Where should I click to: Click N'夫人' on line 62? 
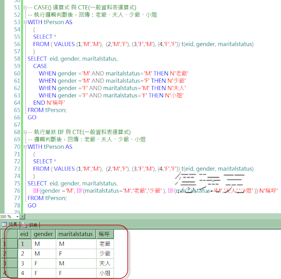(x=177, y=88)
